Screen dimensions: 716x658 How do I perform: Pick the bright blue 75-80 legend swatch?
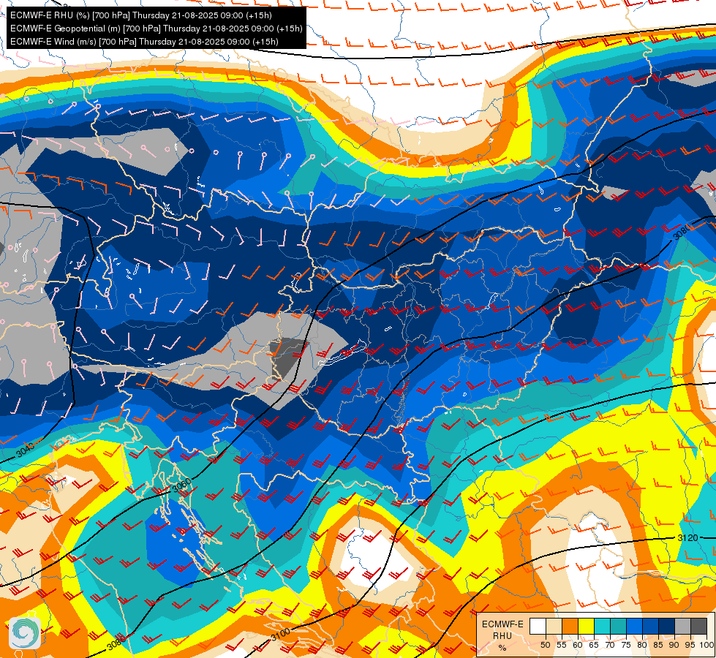click(634, 626)
